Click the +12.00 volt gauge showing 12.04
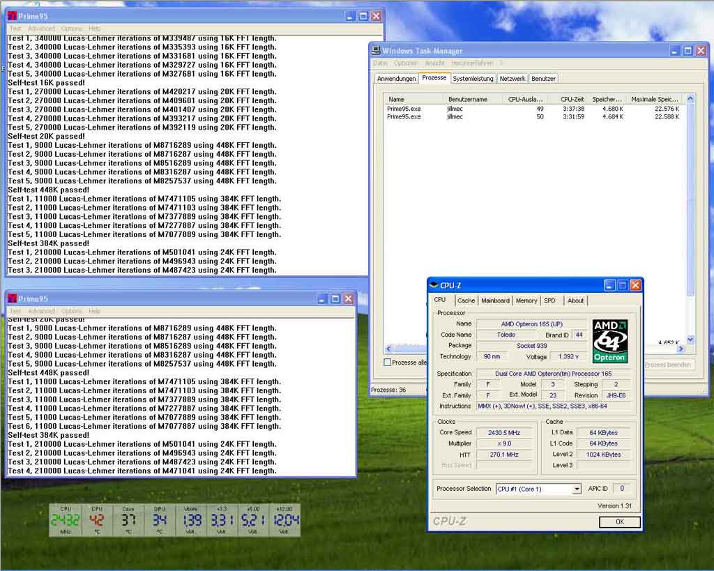 tap(284, 520)
